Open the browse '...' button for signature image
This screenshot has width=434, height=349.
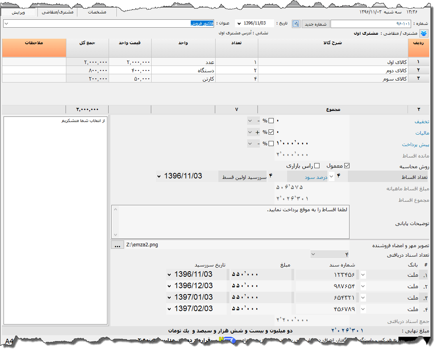pyautogui.click(x=117, y=245)
